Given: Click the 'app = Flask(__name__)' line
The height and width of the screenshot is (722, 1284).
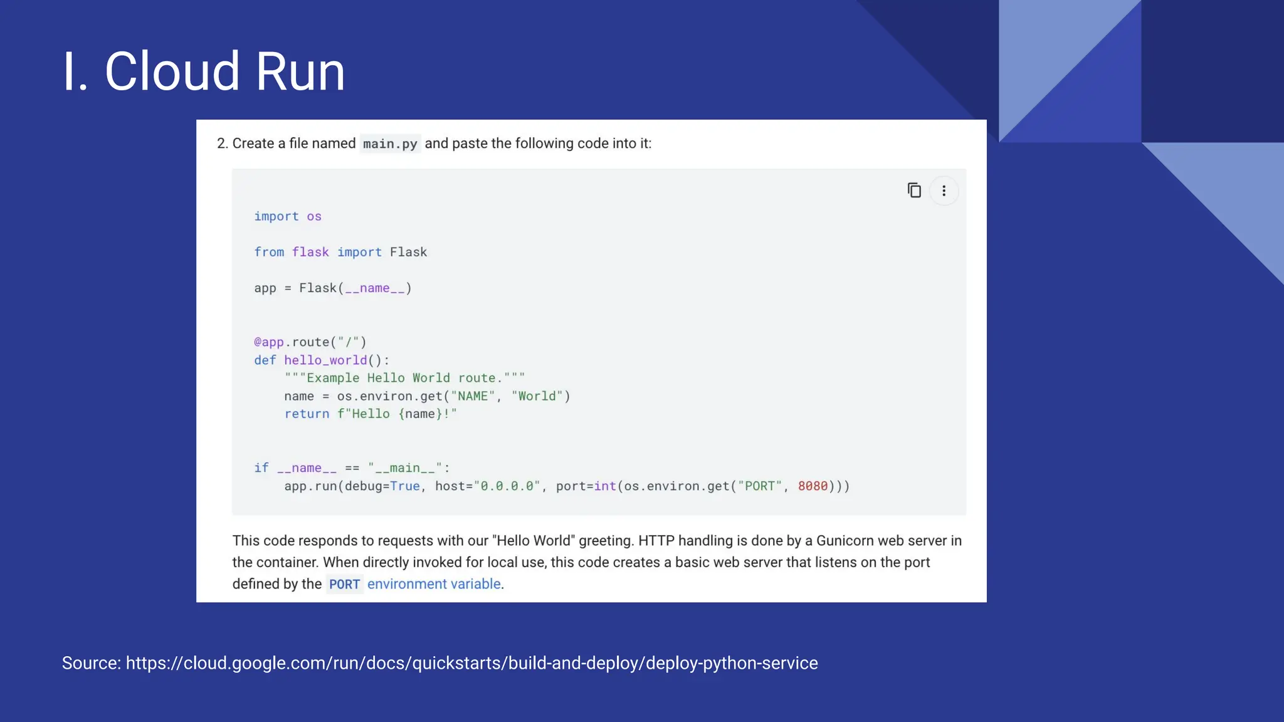Looking at the screenshot, I should point(333,288).
